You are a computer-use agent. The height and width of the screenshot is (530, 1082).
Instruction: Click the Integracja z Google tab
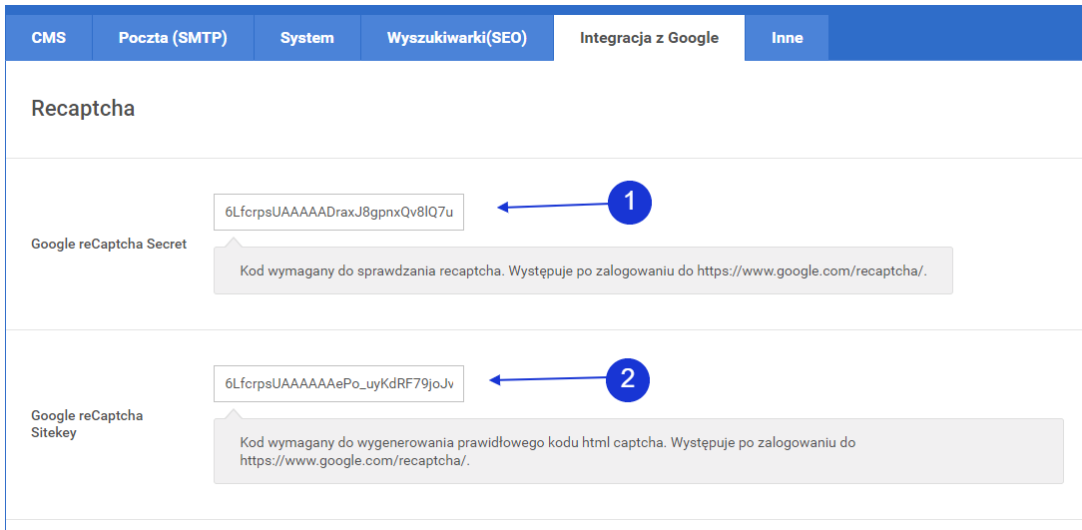pos(649,38)
